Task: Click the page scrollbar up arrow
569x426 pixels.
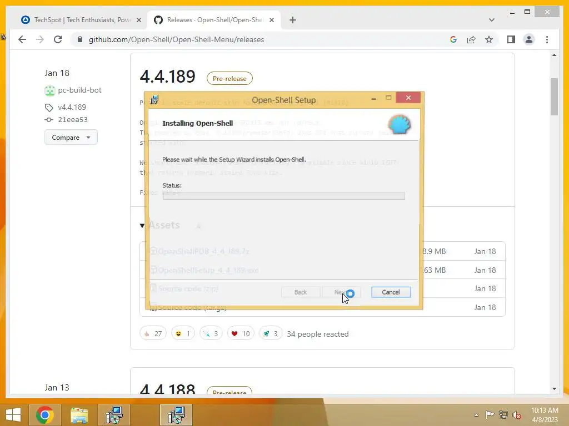Action: click(554, 55)
